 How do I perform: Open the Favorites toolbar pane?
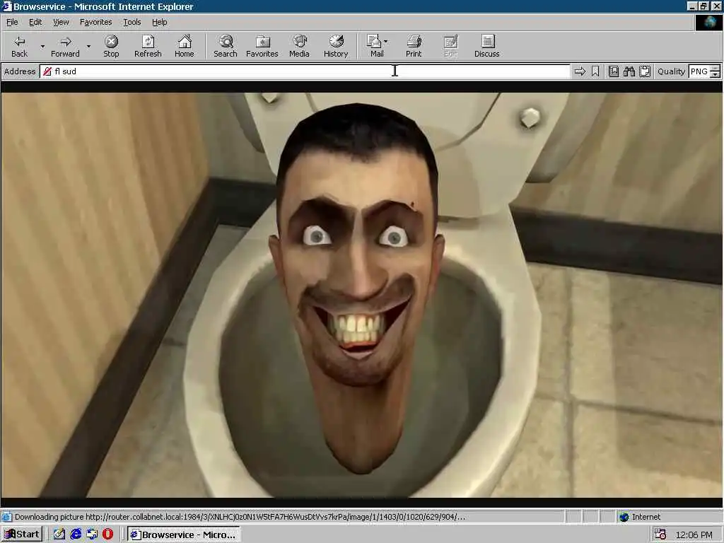262,46
